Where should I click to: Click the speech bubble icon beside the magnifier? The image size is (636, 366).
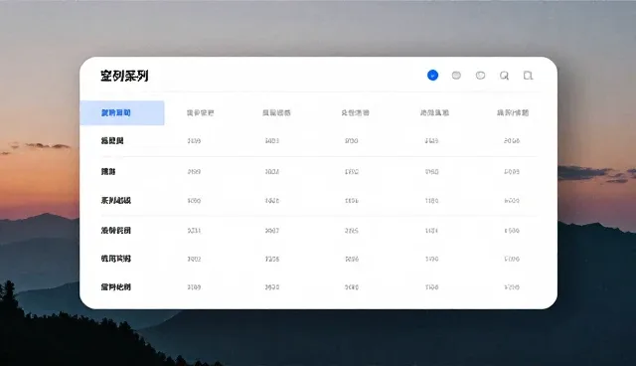480,75
